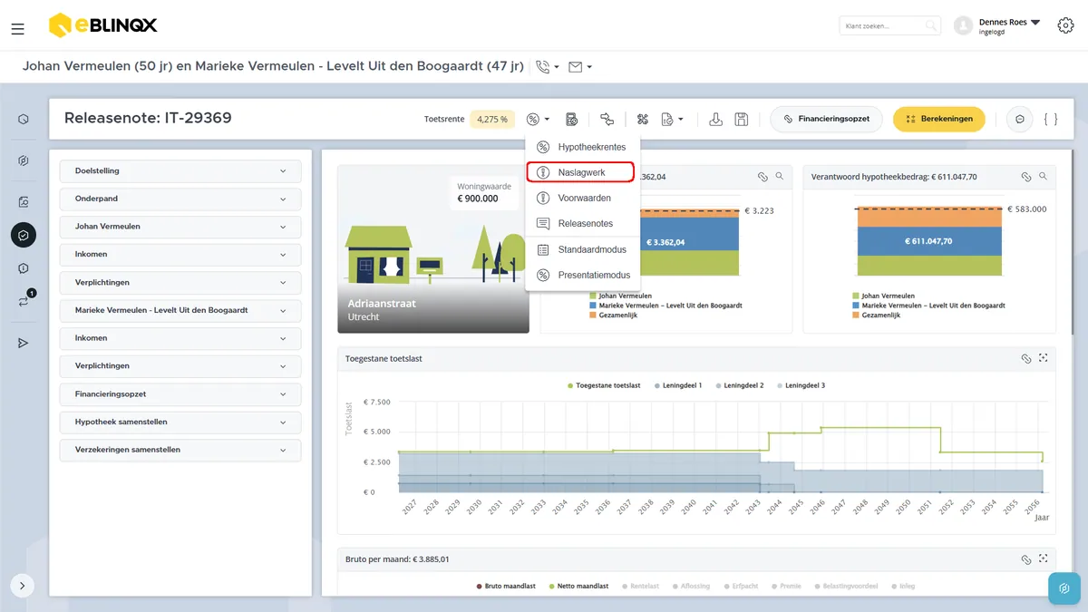The width and height of the screenshot is (1088, 612).
Task: Click the paper plane send sidebar icon
Action: [x=24, y=343]
